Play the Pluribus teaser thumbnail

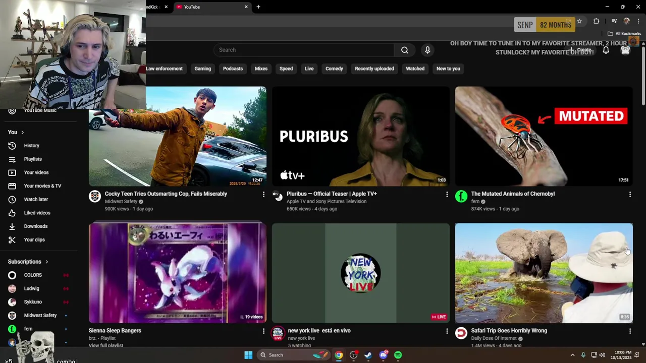[x=361, y=137]
